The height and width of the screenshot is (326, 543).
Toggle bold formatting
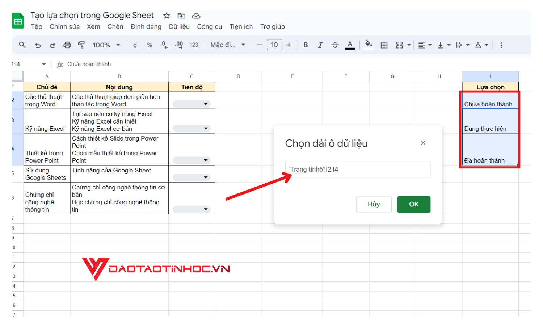click(x=305, y=45)
